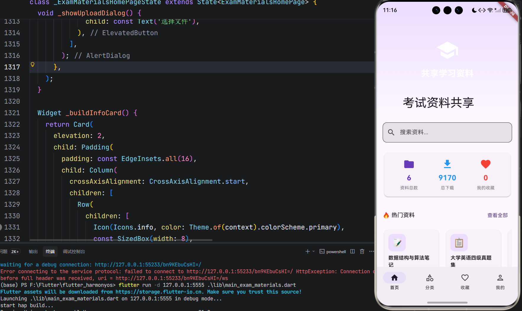
Task: Select the 首页 home navigation tab
Action: (x=394, y=281)
